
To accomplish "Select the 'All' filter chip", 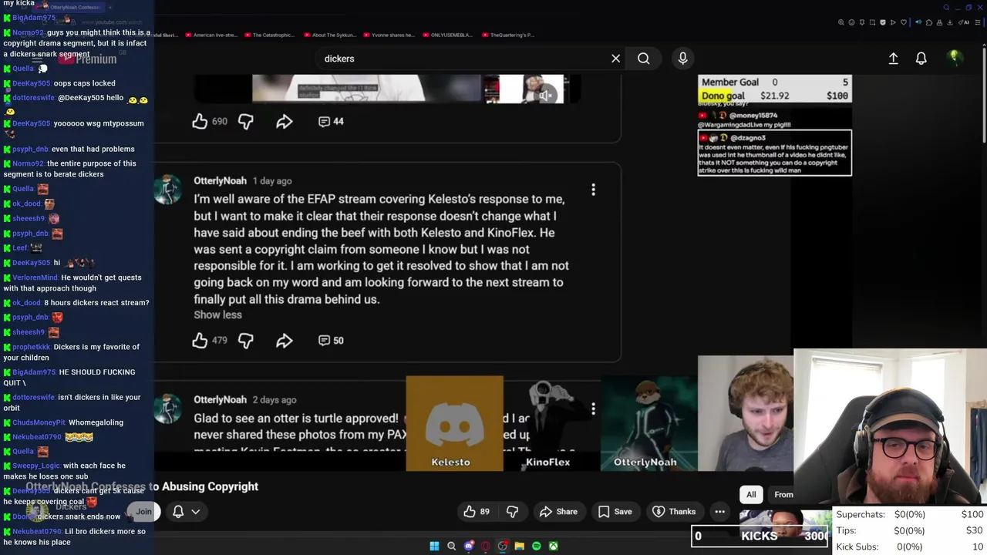I will 751,495.
